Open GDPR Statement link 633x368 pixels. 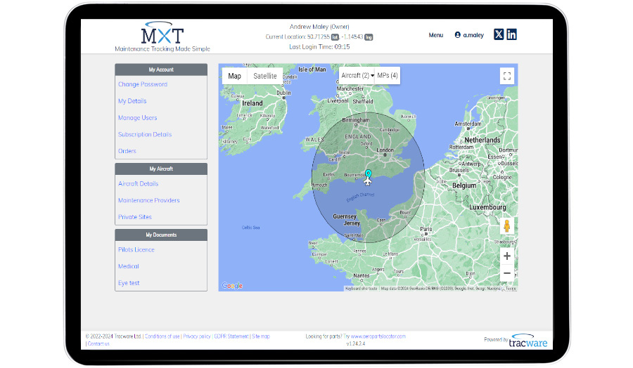pyautogui.click(x=231, y=336)
